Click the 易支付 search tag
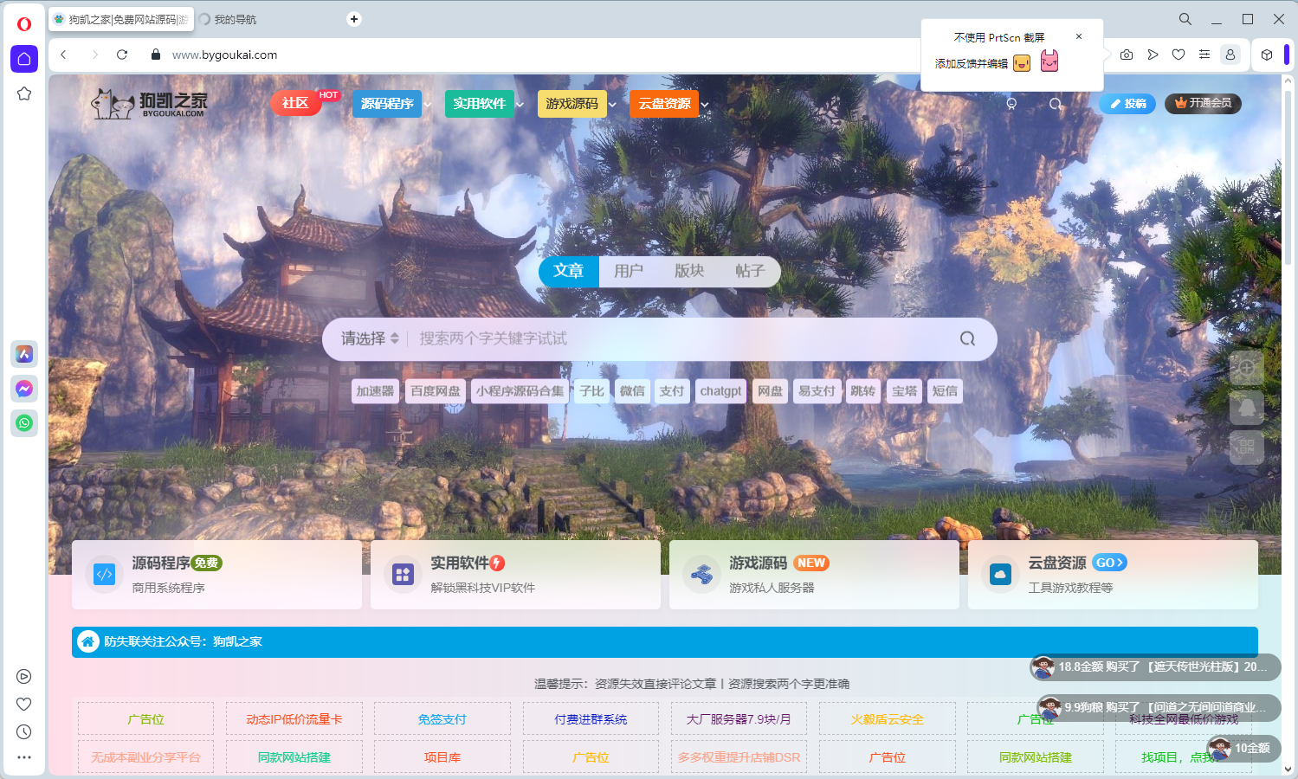This screenshot has height=779, width=1298. coord(817,391)
